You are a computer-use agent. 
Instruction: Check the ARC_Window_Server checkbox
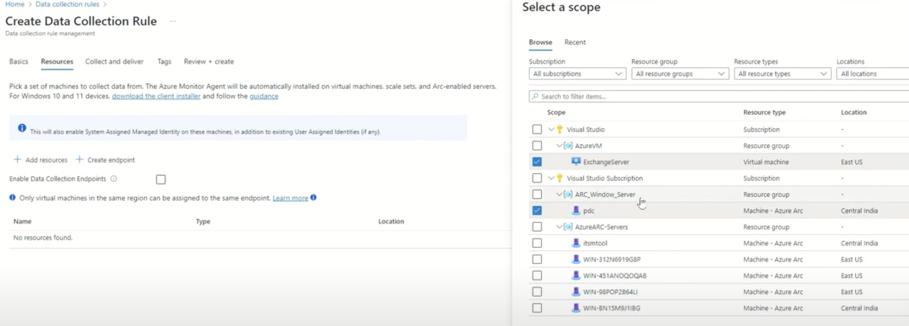click(x=537, y=194)
